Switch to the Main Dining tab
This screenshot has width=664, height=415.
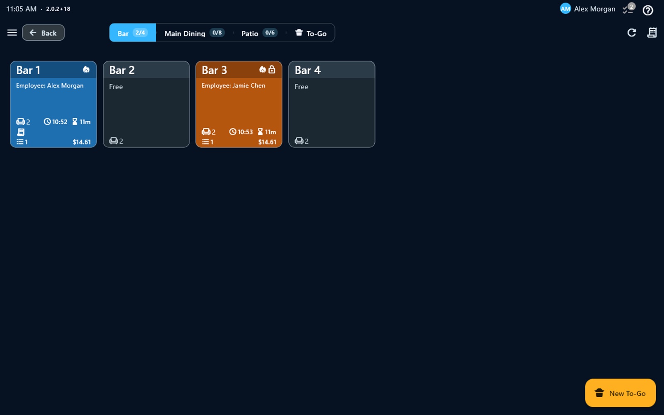tap(194, 33)
